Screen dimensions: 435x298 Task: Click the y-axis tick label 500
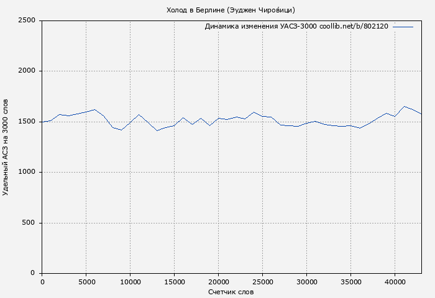[x=30, y=223]
